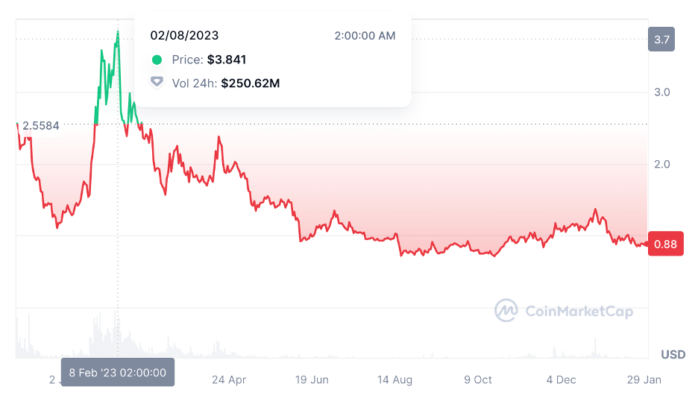Image resolution: width=698 pixels, height=404 pixels.
Task: Select the 19 Jun date axis label
Action: tap(312, 379)
